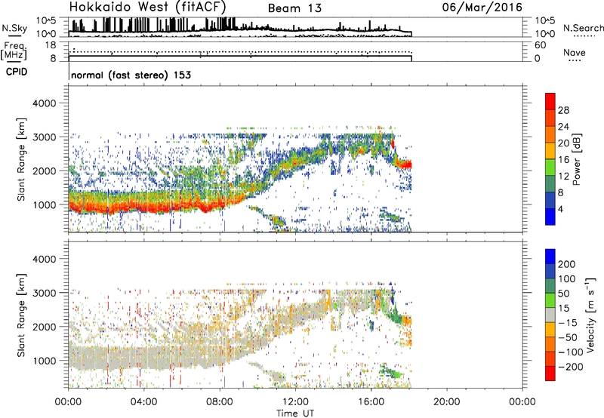
Task: Click the '10^5' label left of sky noise panel
Action: click(x=46, y=20)
